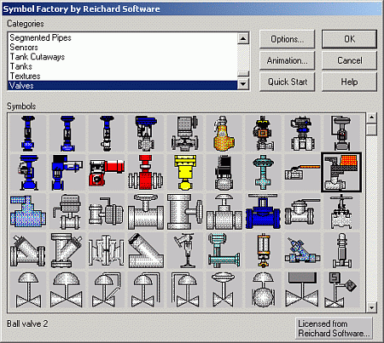Viewport: 384px width, 343px height.
Task: Open the Quick Start guide
Action: [287, 82]
